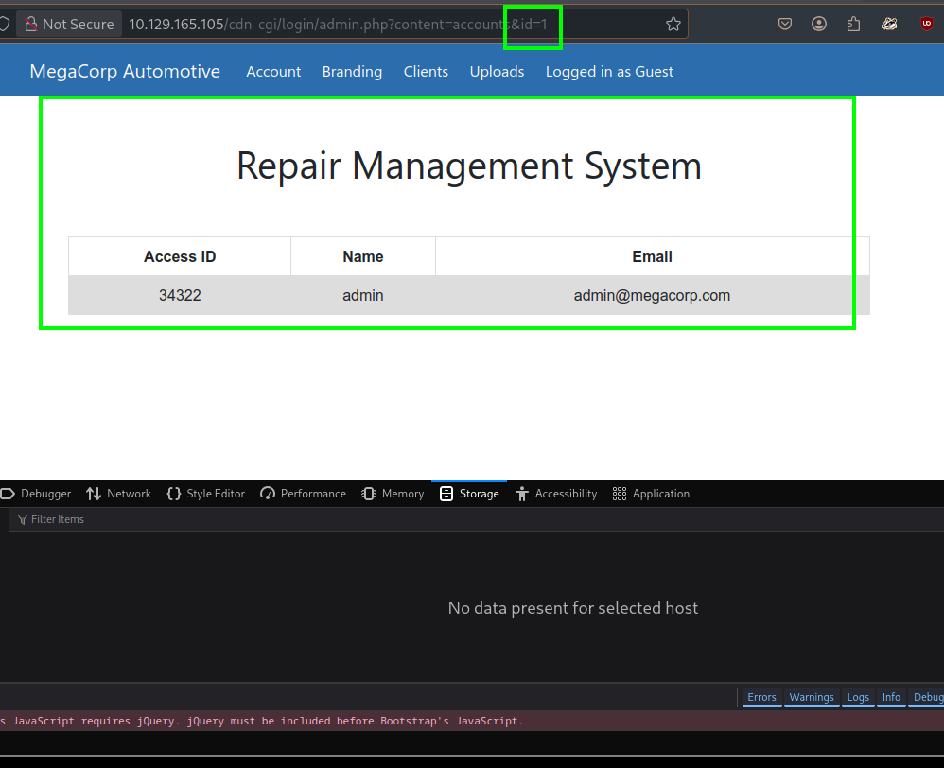The width and height of the screenshot is (944, 768).
Task: Toggle the Warnings console filter
Action: (x=812, y=697)
